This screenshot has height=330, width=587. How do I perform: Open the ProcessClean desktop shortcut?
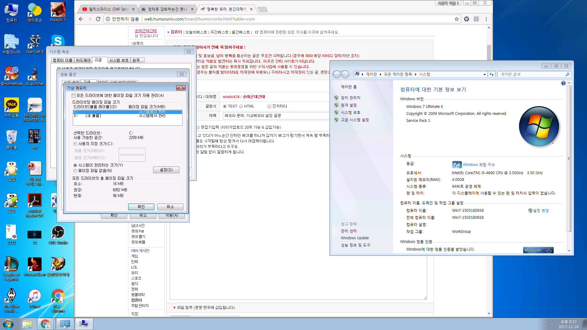[x=35, y=266]
